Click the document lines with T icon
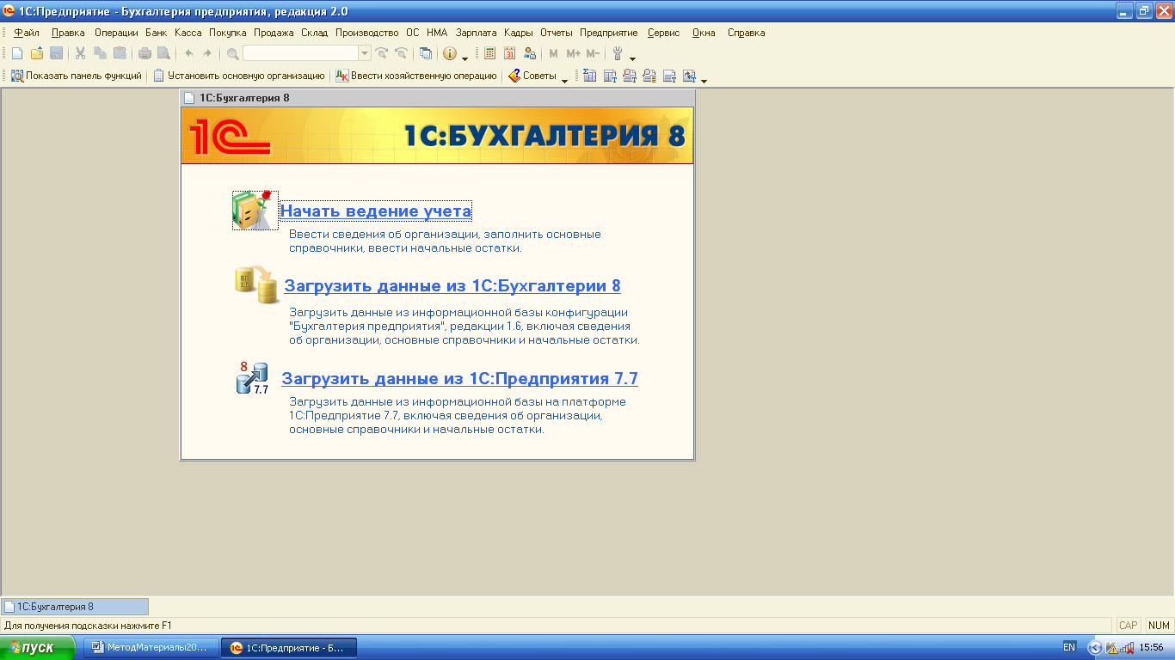The height and width of the screenshot is (660, 1175). pyautogui.click(x=669, y=76)
